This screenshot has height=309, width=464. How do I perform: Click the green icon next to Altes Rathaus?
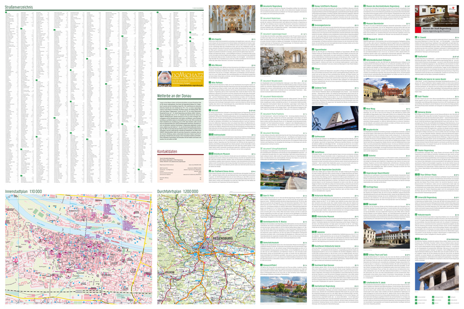pyautogui.click(x=210, y=82)
